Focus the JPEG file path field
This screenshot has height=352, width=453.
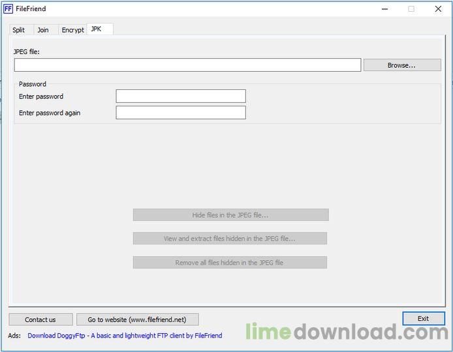tap(187, 65)
